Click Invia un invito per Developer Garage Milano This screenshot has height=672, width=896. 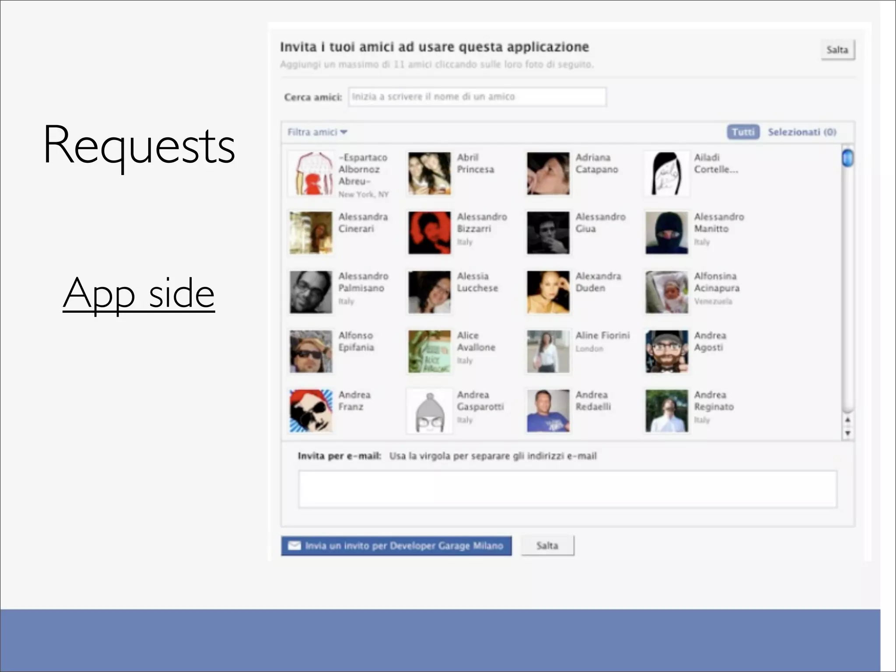coord(396,546)
